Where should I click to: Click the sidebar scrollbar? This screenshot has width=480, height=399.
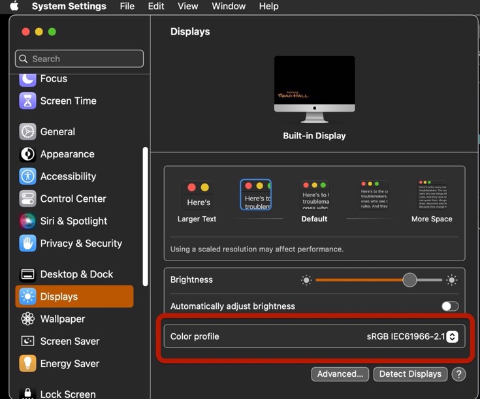(x=146, y=217)
